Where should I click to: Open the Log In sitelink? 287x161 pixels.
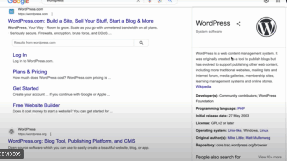tap(20, 55)
